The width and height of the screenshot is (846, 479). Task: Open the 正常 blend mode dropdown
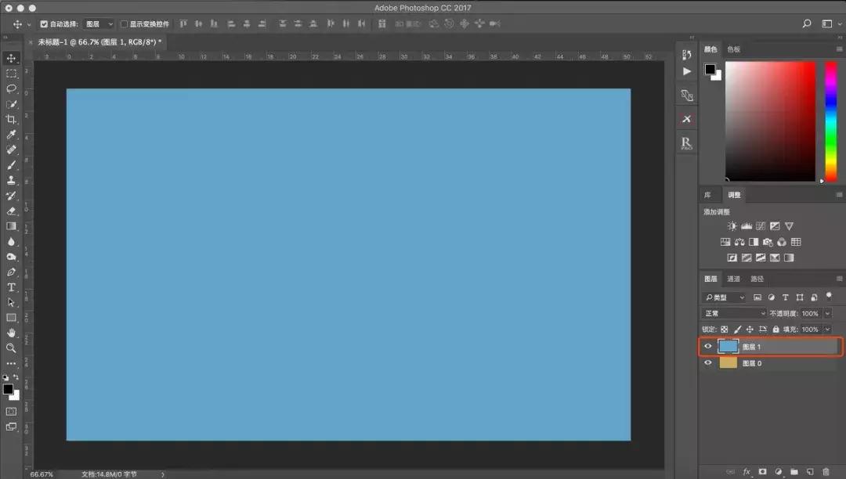click(734, 313)
